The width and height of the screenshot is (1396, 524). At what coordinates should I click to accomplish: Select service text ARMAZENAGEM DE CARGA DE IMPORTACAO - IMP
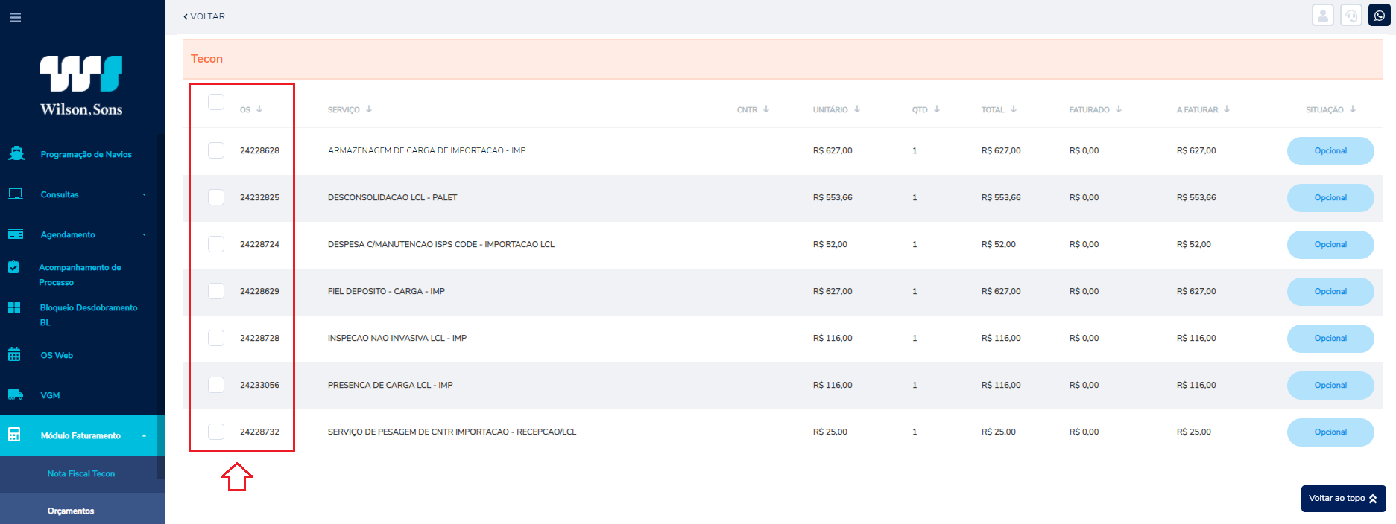[427, 150]
